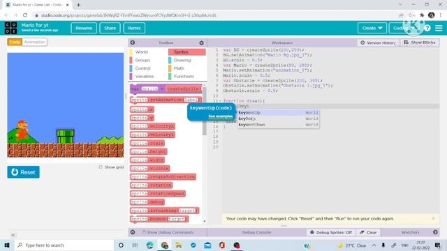Open the help question mark icon

tap(427, 28)
